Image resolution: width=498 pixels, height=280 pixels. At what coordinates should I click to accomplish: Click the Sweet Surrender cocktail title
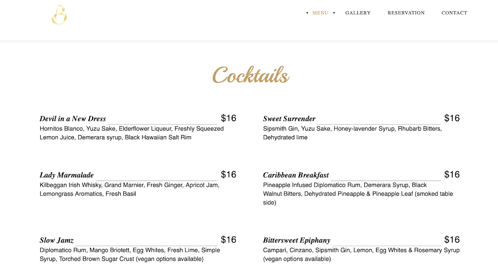coord(289,119)
